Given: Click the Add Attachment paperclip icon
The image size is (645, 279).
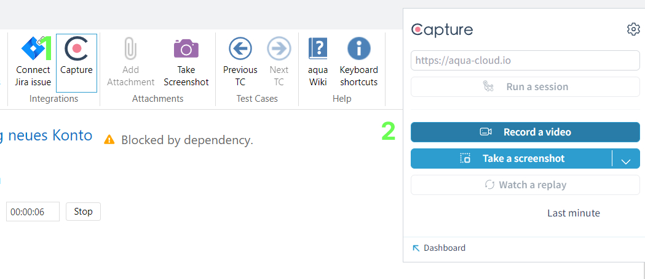Looking at the screenshot, I should pyautogui.click(x=130, y=48).
